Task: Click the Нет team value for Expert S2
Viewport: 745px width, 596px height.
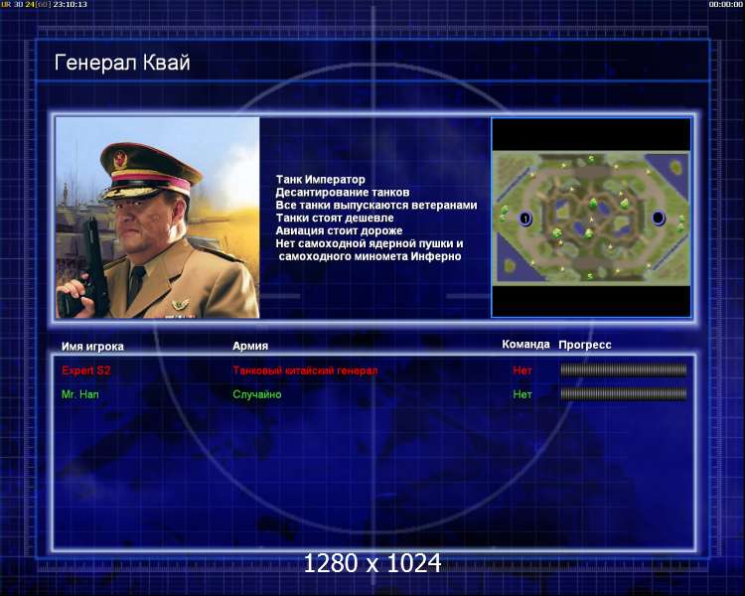Action: (x=522, y=371)
